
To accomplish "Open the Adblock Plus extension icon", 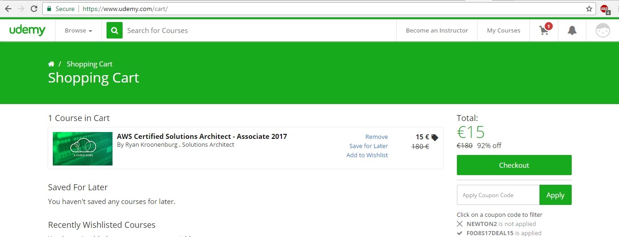I will click(605, 9).
